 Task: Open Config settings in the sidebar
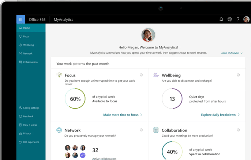tap(31, 108)
